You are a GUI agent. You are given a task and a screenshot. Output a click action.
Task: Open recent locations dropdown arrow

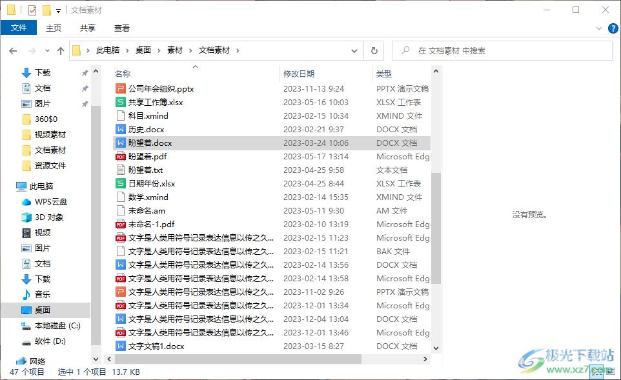pos(47,51)
